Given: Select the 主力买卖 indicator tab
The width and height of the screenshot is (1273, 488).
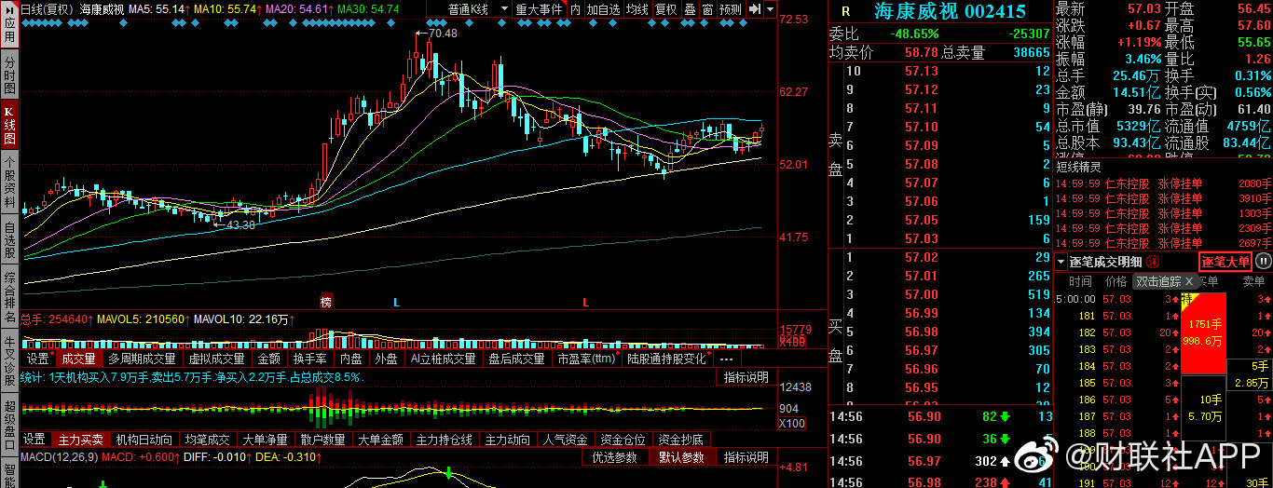Looking at the screenshot, I should [x=81, y=440].
